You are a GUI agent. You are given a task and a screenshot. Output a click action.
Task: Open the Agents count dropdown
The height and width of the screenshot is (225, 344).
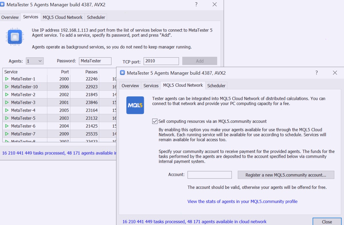[x=35, y=61]
